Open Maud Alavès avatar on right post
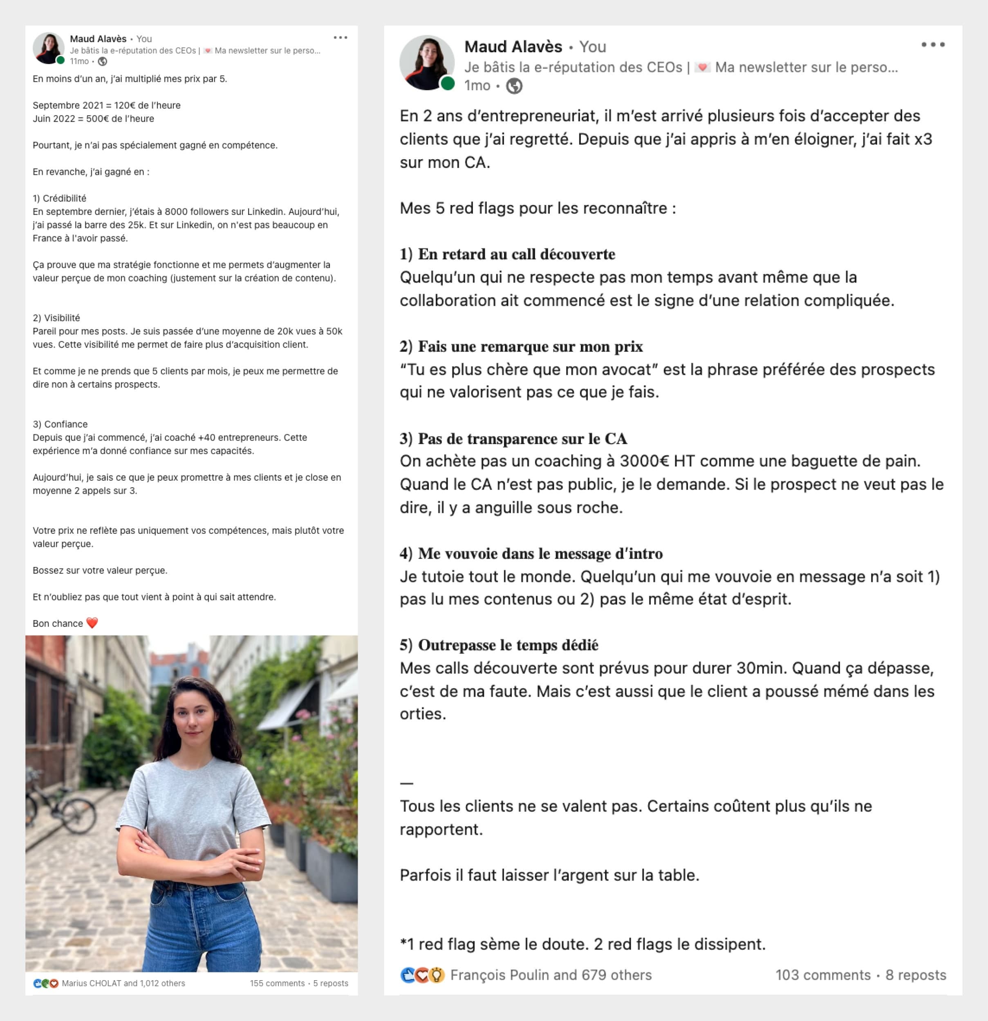Image resolution: width=988 pixels, height=1021 pixels. click(x=427, y=62)
